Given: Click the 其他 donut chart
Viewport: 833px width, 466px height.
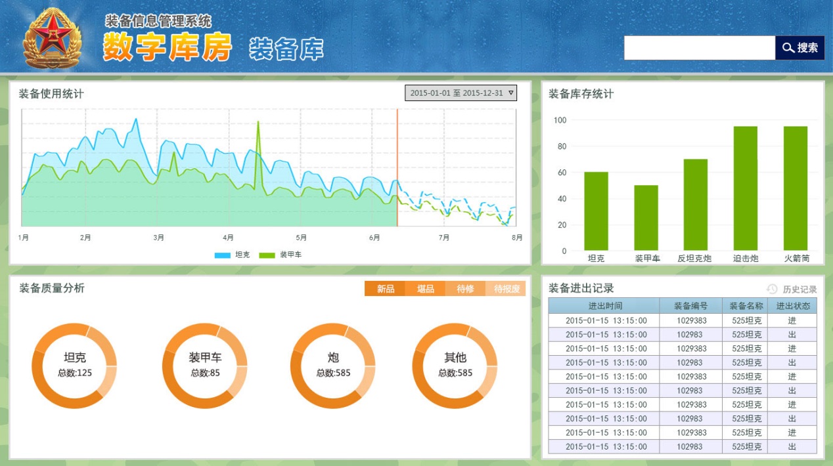Looking at the screenshot, I should tap(455, 366).
